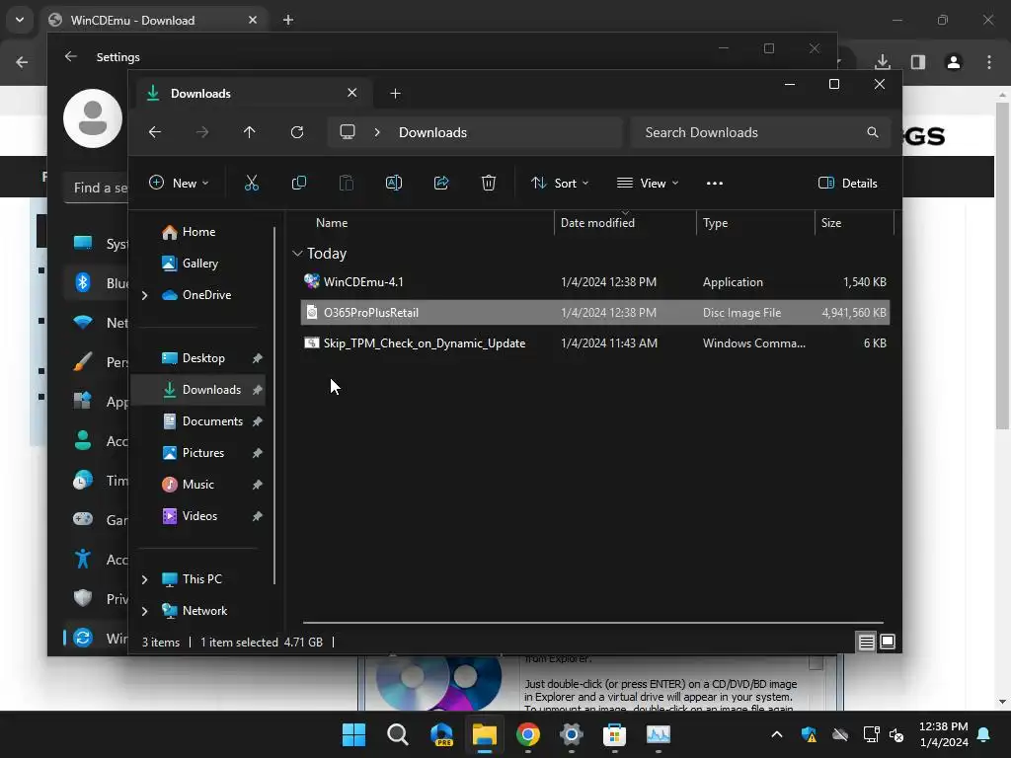The image size is (1011, 758).
Task: Collapse the Today group
Action: point(297,254)
